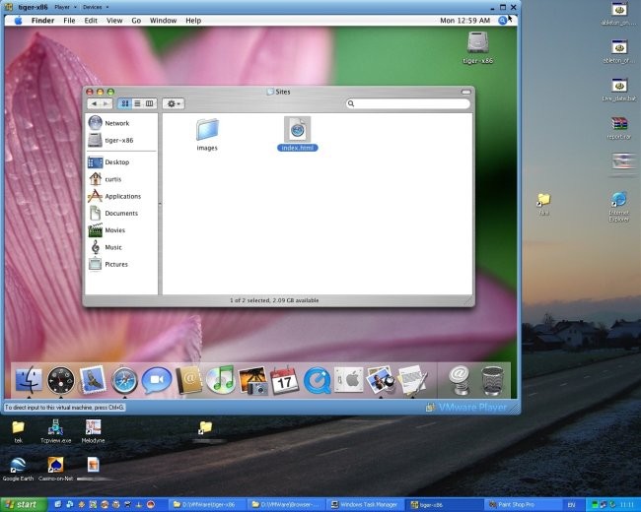
Task: Open Finder from the Dock
Action: pyautogui.click(x=29, y=380)
